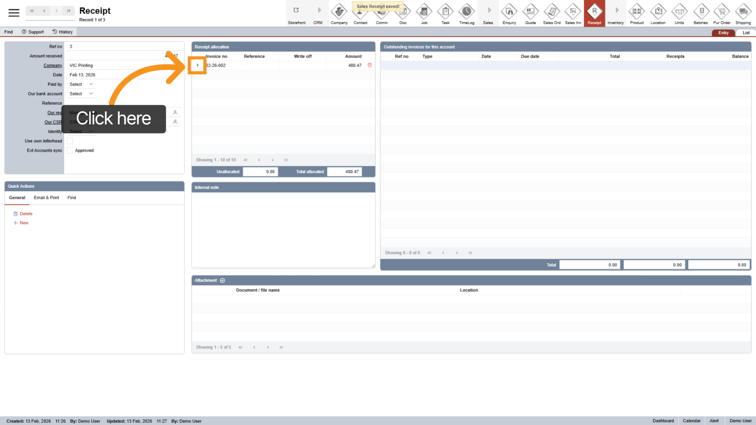The width and height of the screenshot is (756, 425).
Task: Open the hamburger main menu
Action: tap(14, 13)
